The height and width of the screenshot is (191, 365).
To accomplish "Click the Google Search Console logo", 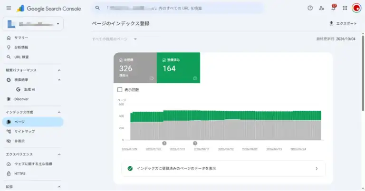I will pyautogui.click(x=48, y=9).
